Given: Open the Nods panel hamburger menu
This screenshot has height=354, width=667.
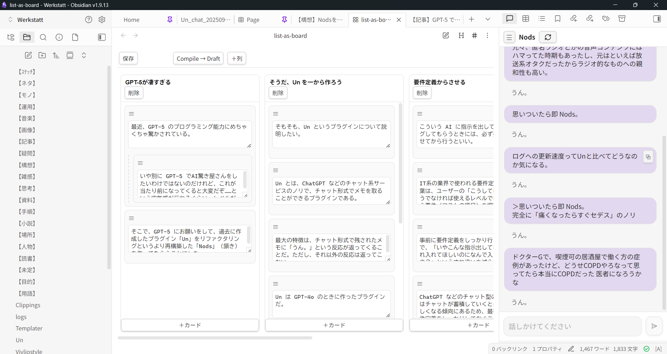Looking at the screenshot, I should tap(509, 37).
